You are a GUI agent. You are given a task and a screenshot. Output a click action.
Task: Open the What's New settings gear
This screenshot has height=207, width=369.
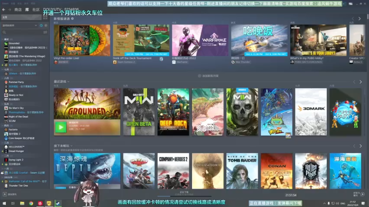coord(72,18)
